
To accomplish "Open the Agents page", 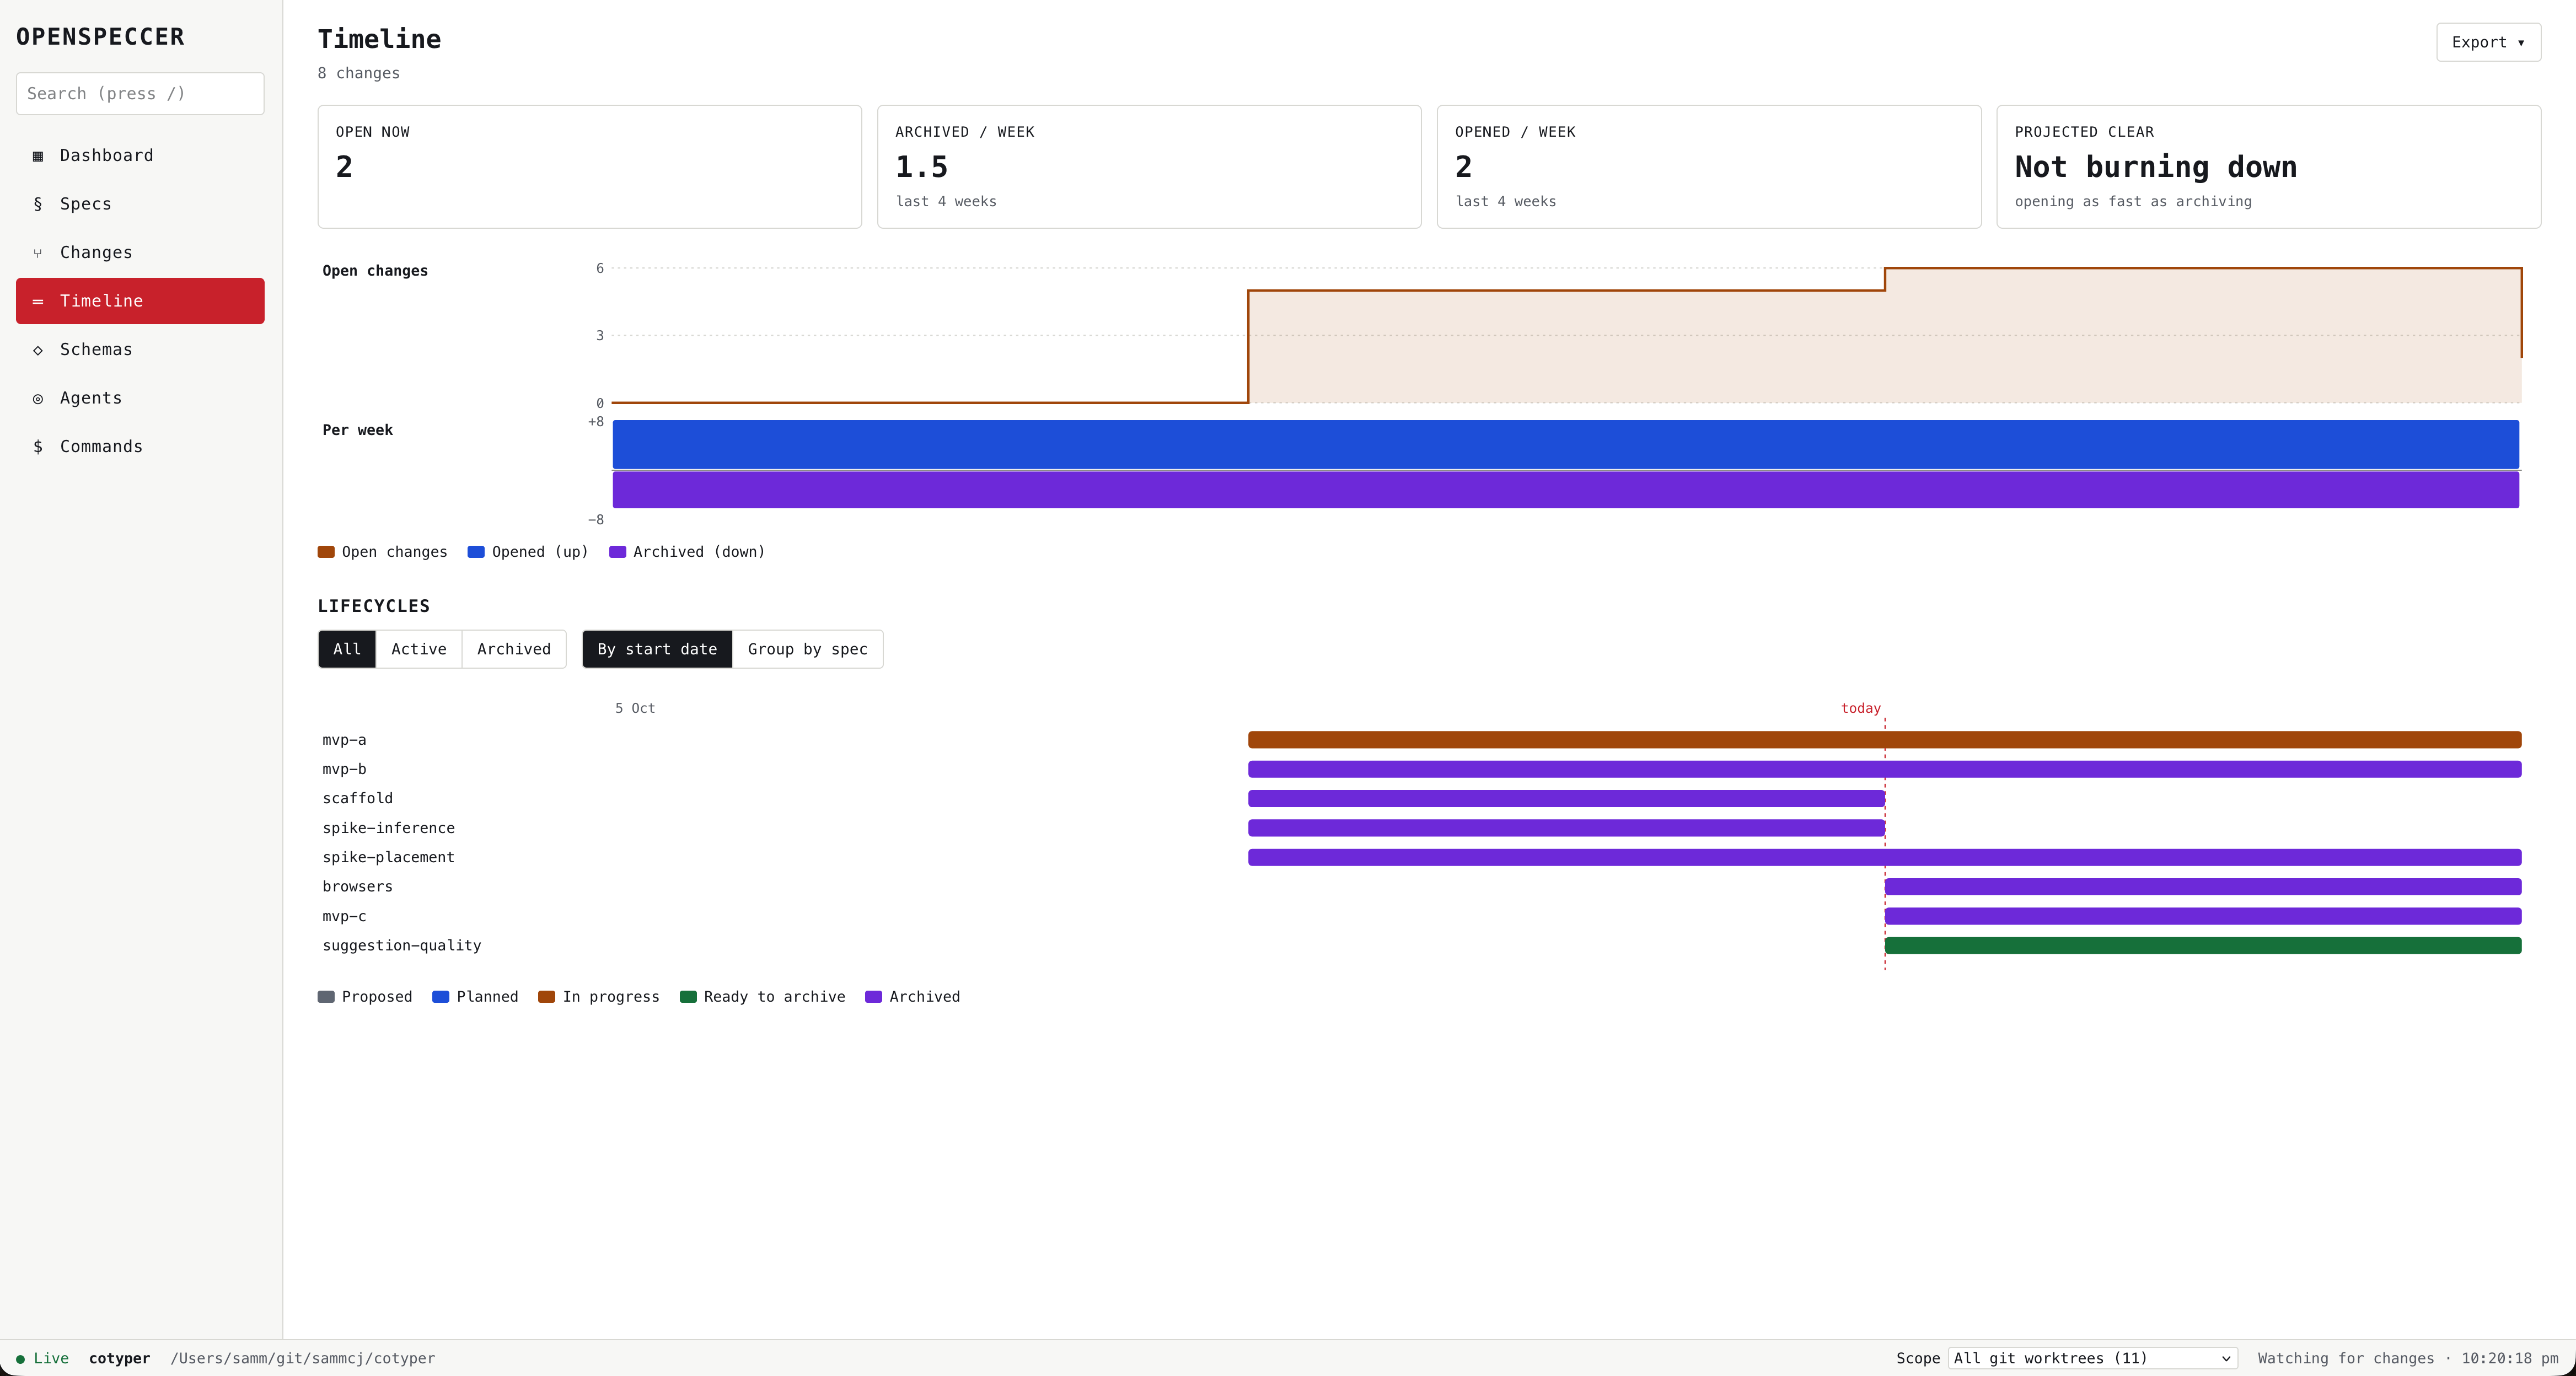I will coord(140,398).
